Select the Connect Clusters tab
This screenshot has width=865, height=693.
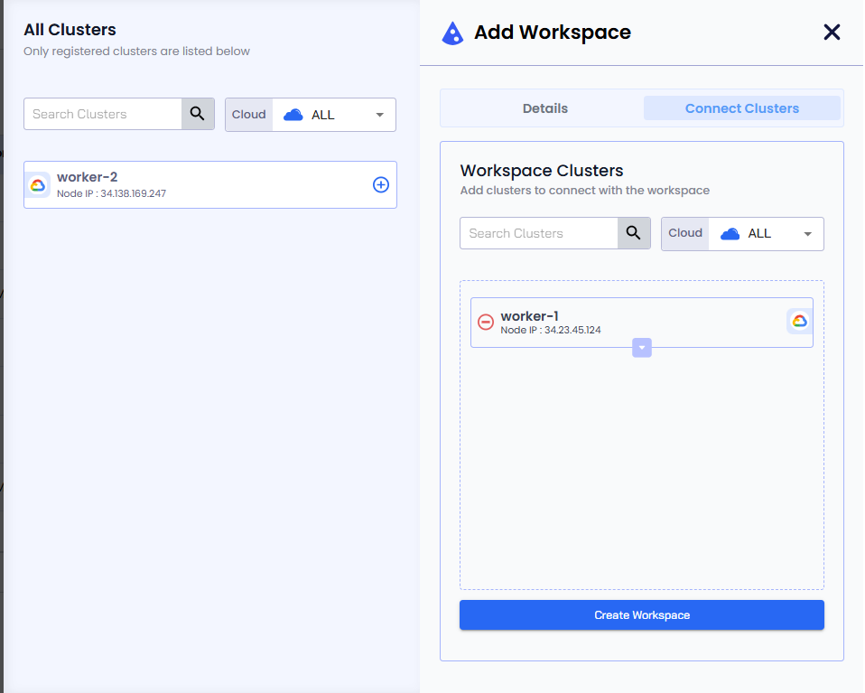(x=741, y=108)
